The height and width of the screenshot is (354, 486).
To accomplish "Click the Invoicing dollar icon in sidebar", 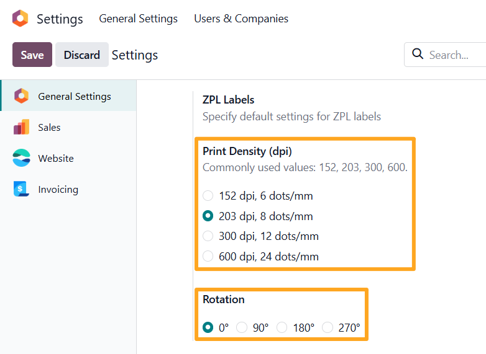I will (x=21, y=189).
